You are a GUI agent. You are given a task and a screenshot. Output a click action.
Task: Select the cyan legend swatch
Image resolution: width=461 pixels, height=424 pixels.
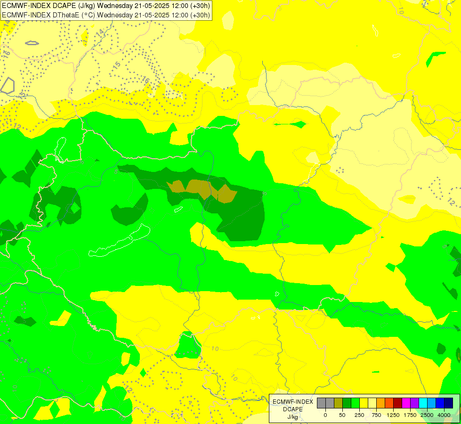423,403
